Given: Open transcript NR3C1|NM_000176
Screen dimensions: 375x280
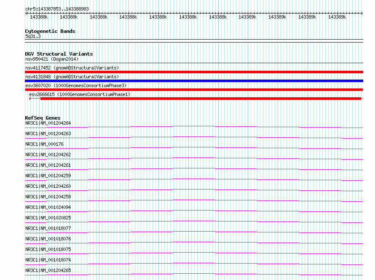Looking at the screenshot, I should pyautogui.click(x=45, y=144).
